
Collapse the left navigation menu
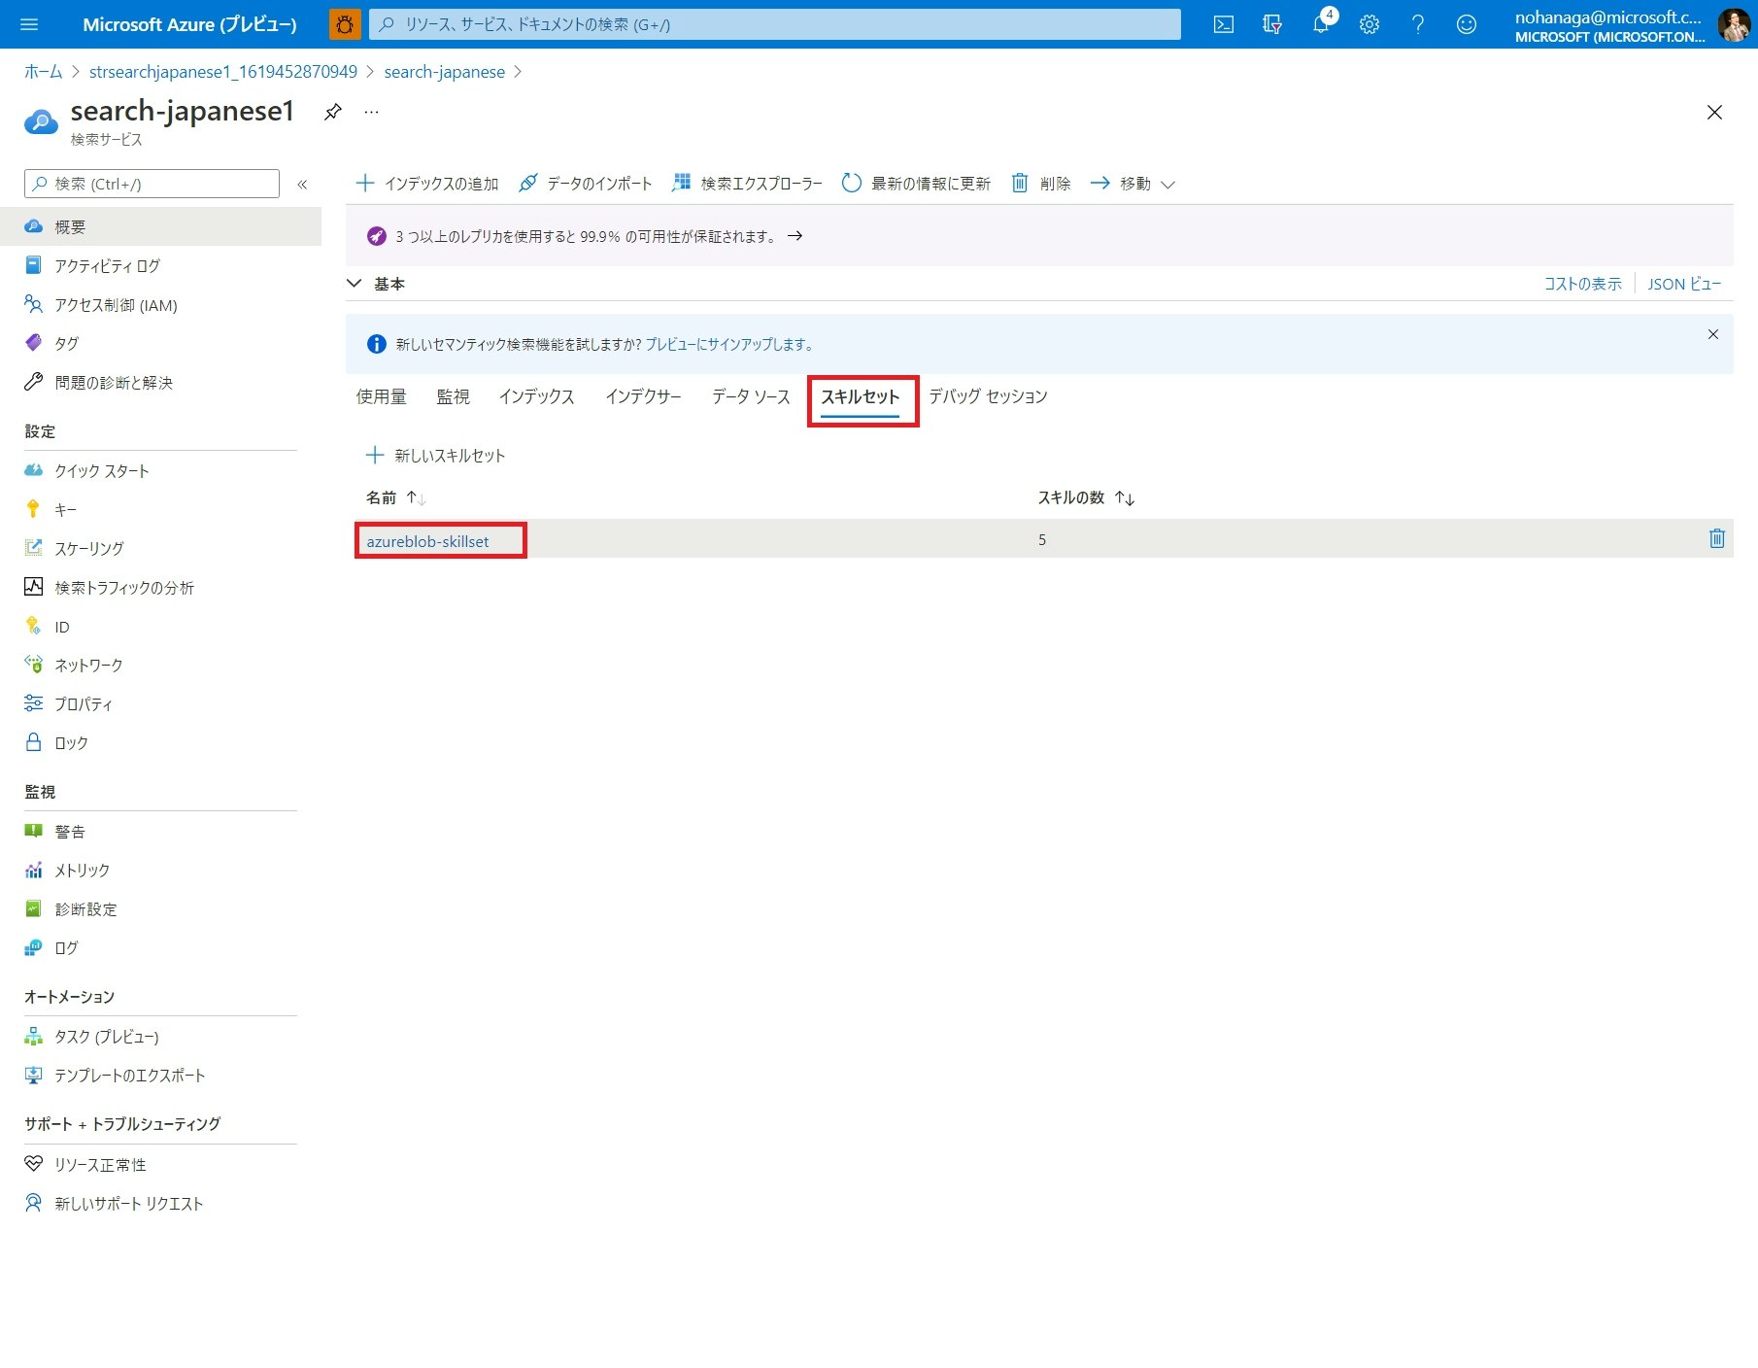click(302, 184)
